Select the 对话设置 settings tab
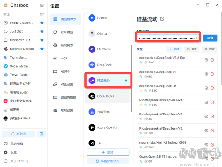222x167 pixels. pyautogui.click(x=65, y=85)
